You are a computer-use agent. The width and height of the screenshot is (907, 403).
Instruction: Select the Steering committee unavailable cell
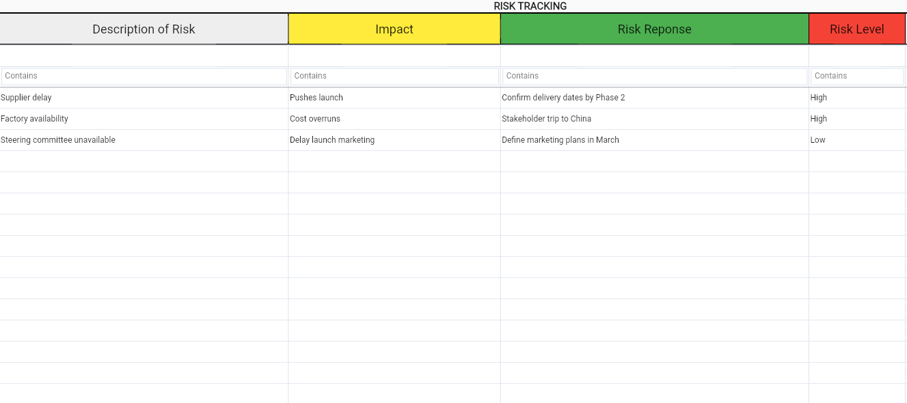(58, 140)
